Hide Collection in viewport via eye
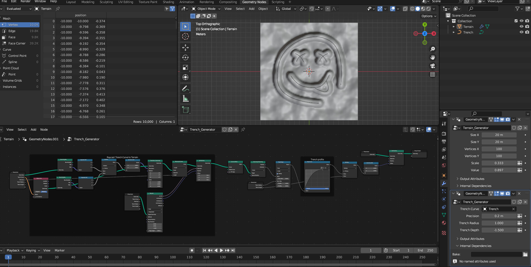Screen dimensions: 531x267 521,21
